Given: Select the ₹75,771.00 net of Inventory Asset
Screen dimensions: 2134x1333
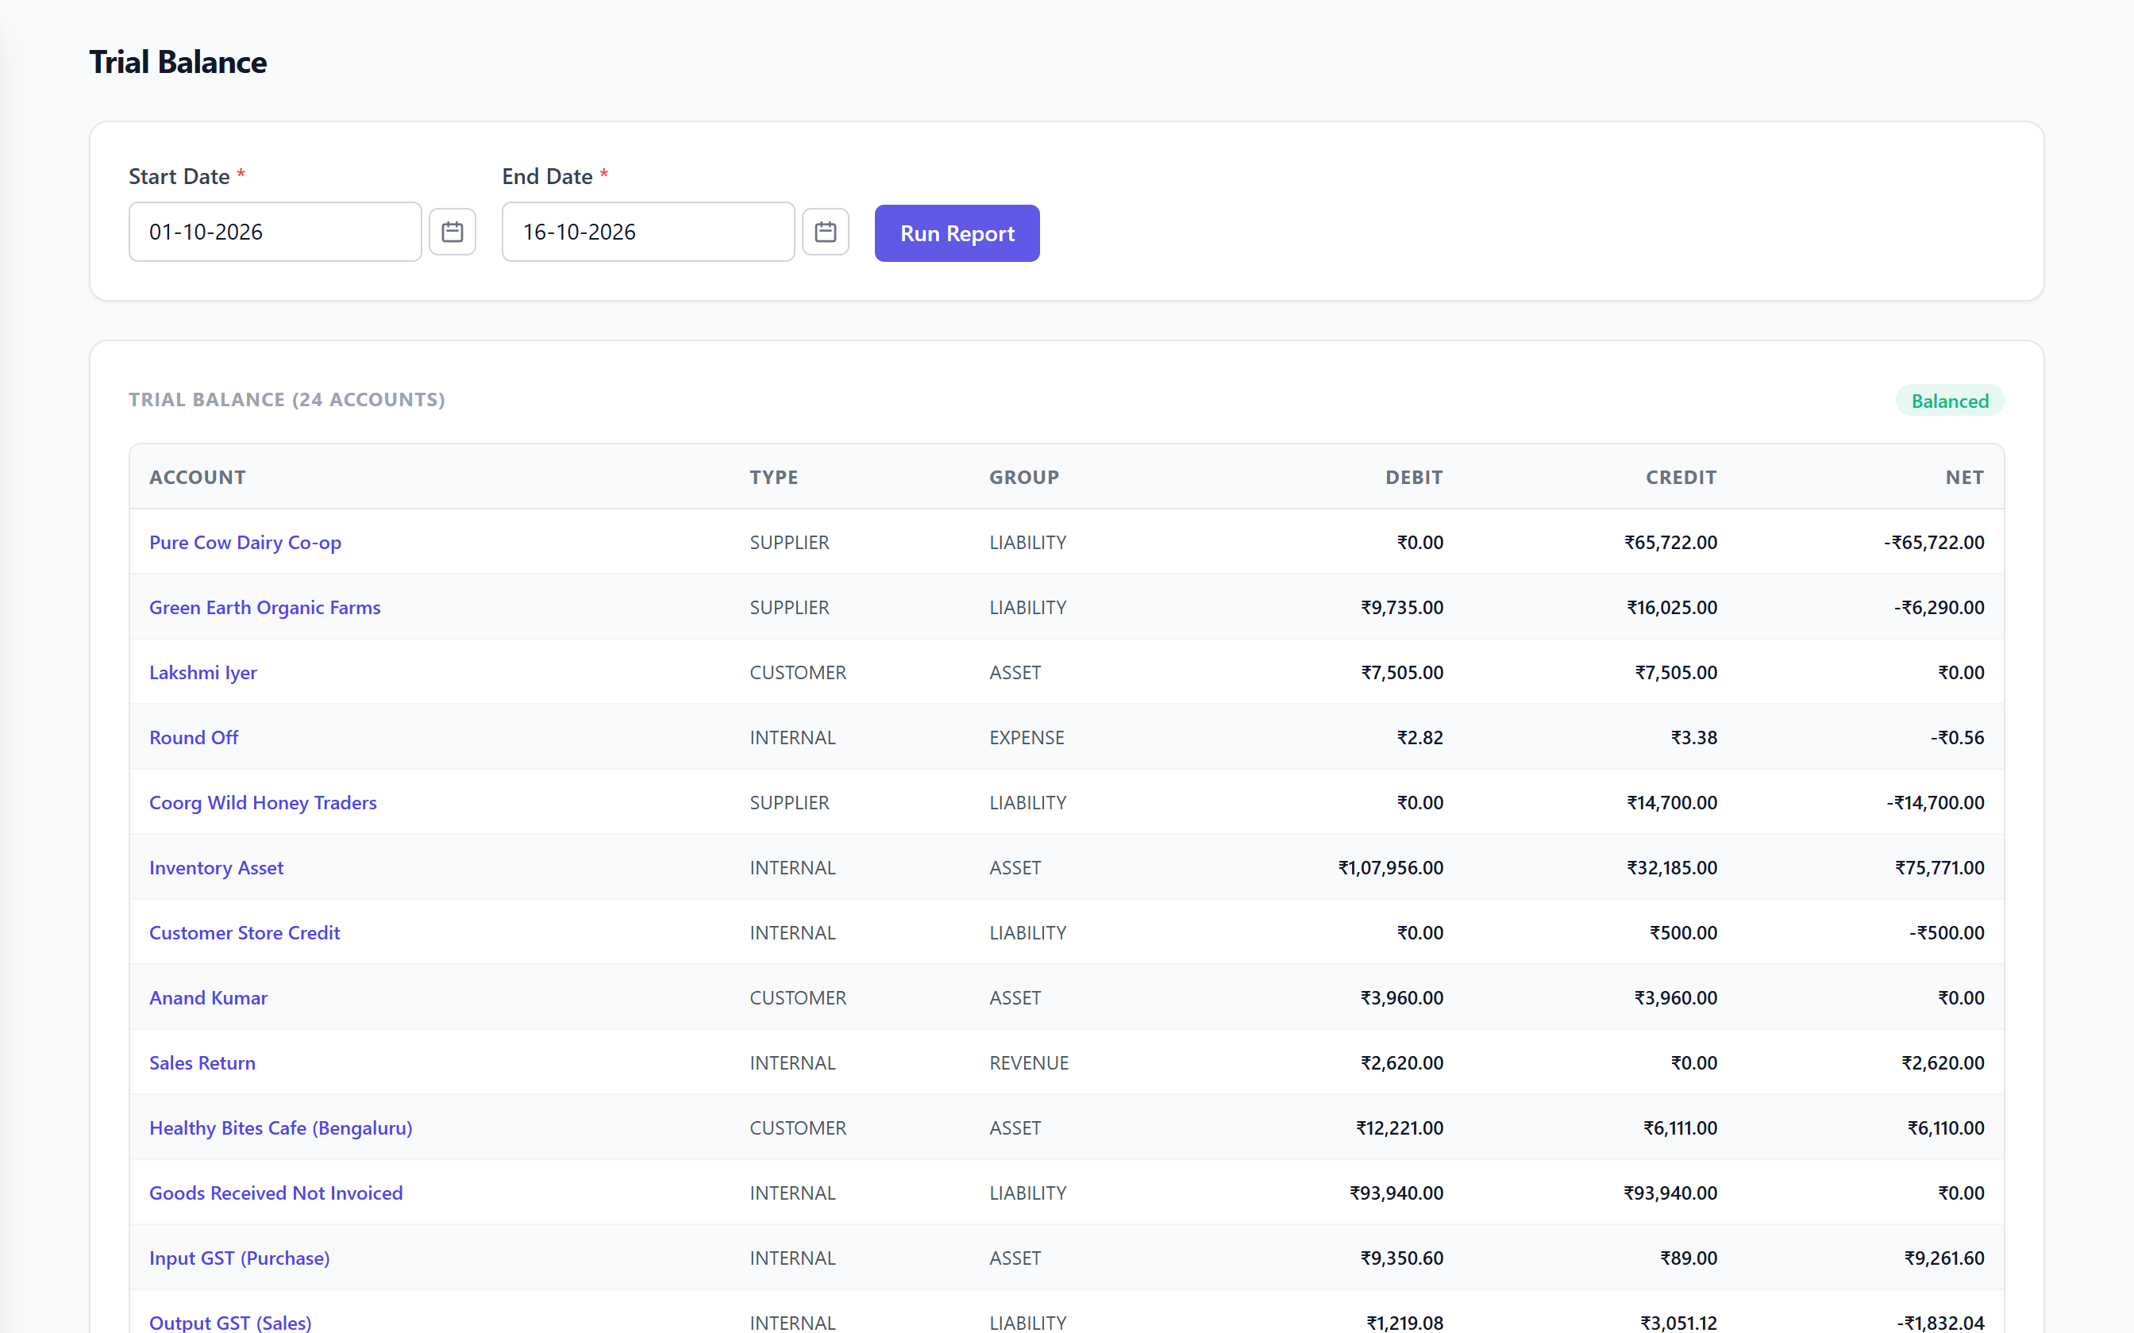Looking at the screenshot, I should pyautogui.click(x=1940, y=867).
